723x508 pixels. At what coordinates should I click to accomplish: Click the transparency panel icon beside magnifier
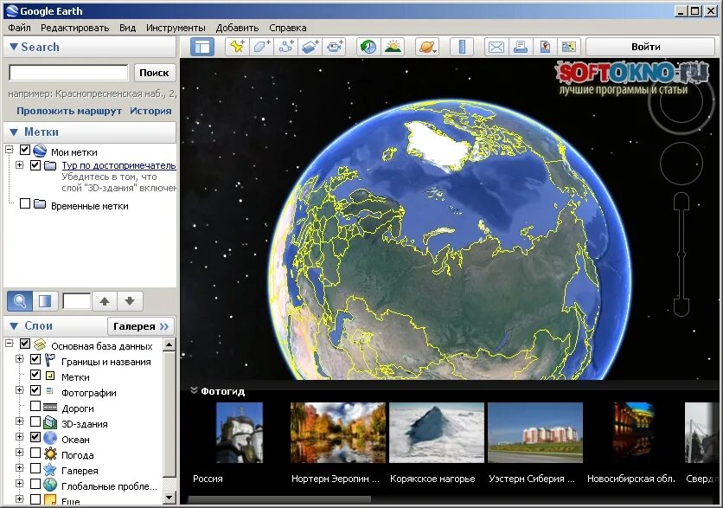(45, 301)
